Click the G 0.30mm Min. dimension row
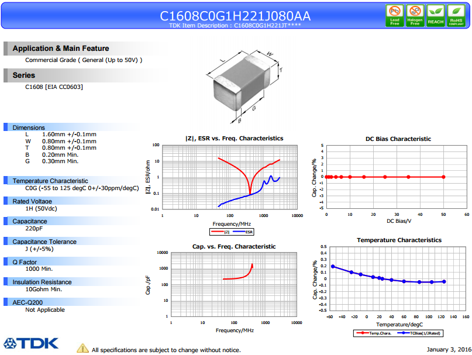Viewport: 472px width, 355px height. pos(52,161)
